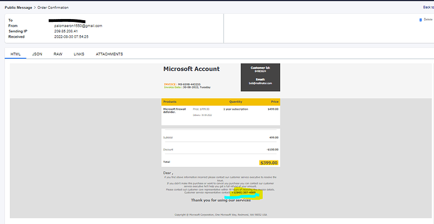Select Order Confirmation in the breadcrumb
Screen dimensions: 434x224
(53, 8)
